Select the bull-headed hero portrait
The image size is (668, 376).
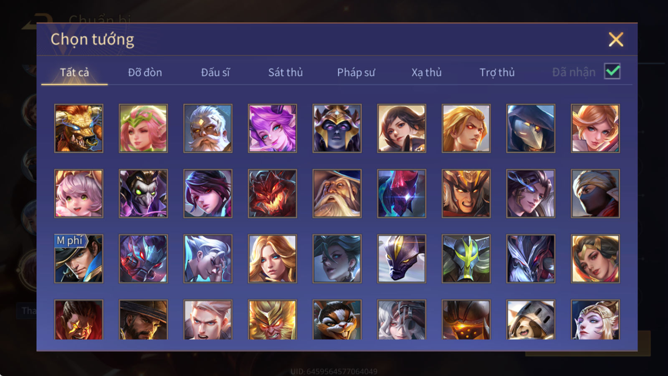point(78,128)
